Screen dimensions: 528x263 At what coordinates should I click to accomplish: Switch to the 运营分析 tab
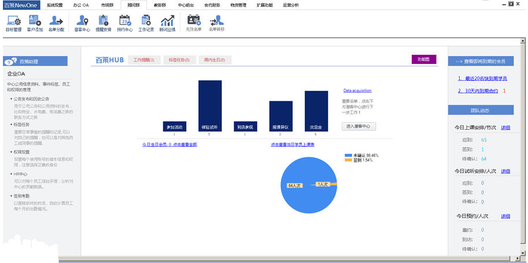click(291, 5)
